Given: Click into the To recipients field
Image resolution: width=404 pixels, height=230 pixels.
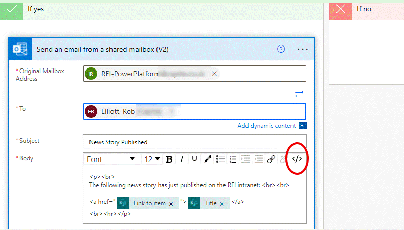Looking at the screenshot, I should coord(194,111).
